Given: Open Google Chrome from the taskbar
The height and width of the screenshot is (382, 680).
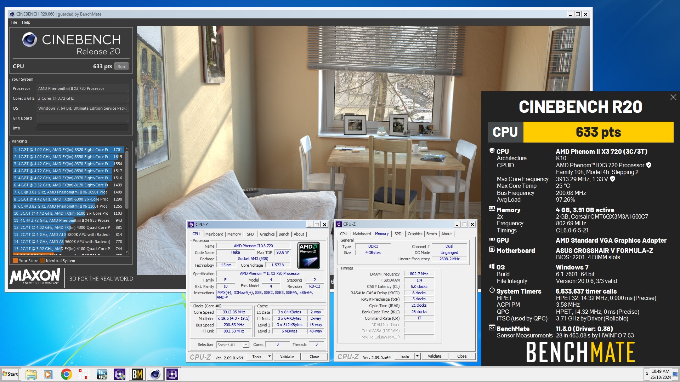Looking at the screenshot, I should 66,374.
